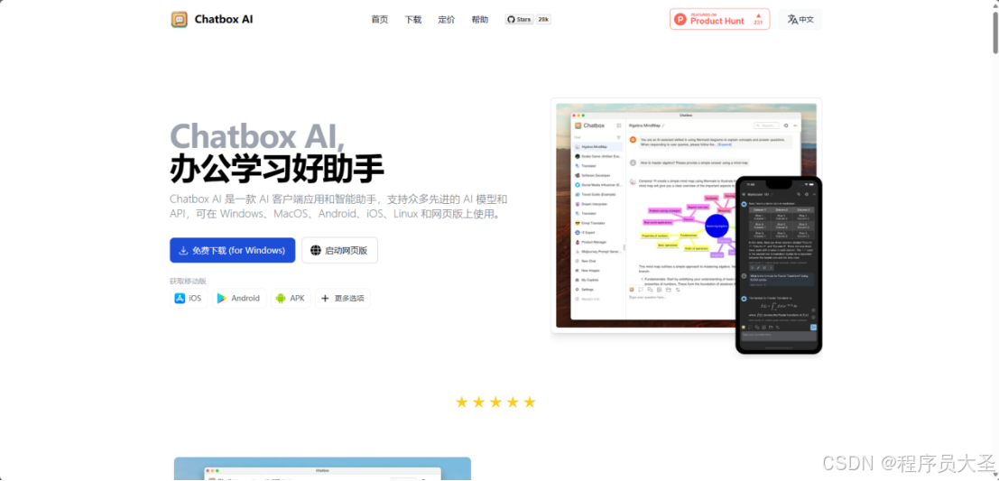999x481 pixels.
Task: Open the 中文 language switcher
Action: click(800, 19)
